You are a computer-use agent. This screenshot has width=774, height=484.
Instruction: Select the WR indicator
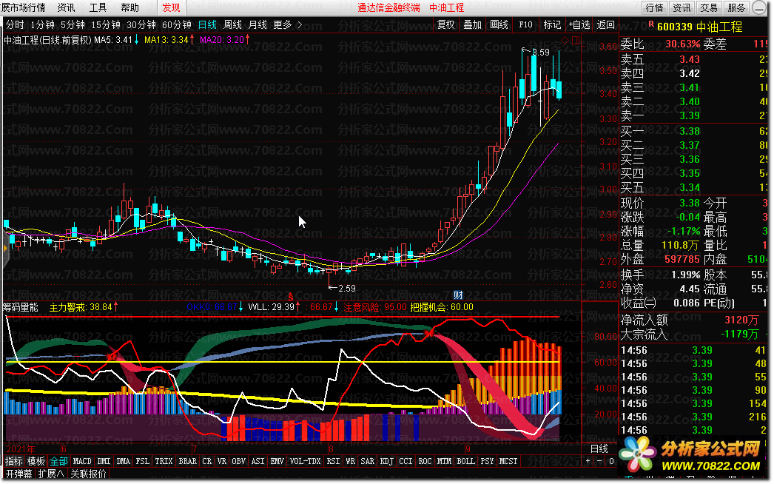[350, 461]
